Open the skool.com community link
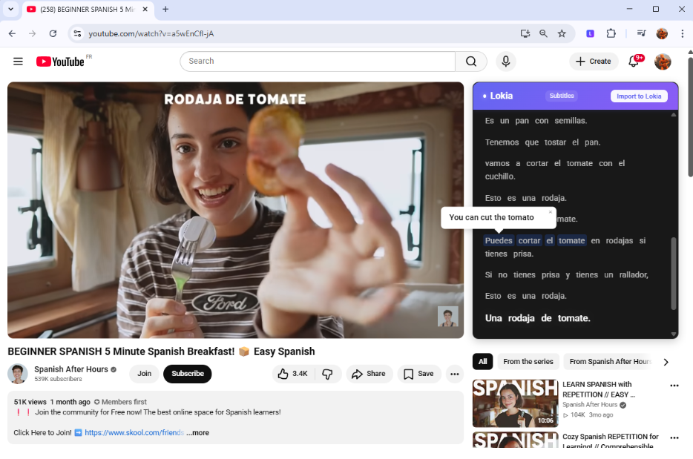693x459 pixels. pyautogui.click(x=134, y=432)
